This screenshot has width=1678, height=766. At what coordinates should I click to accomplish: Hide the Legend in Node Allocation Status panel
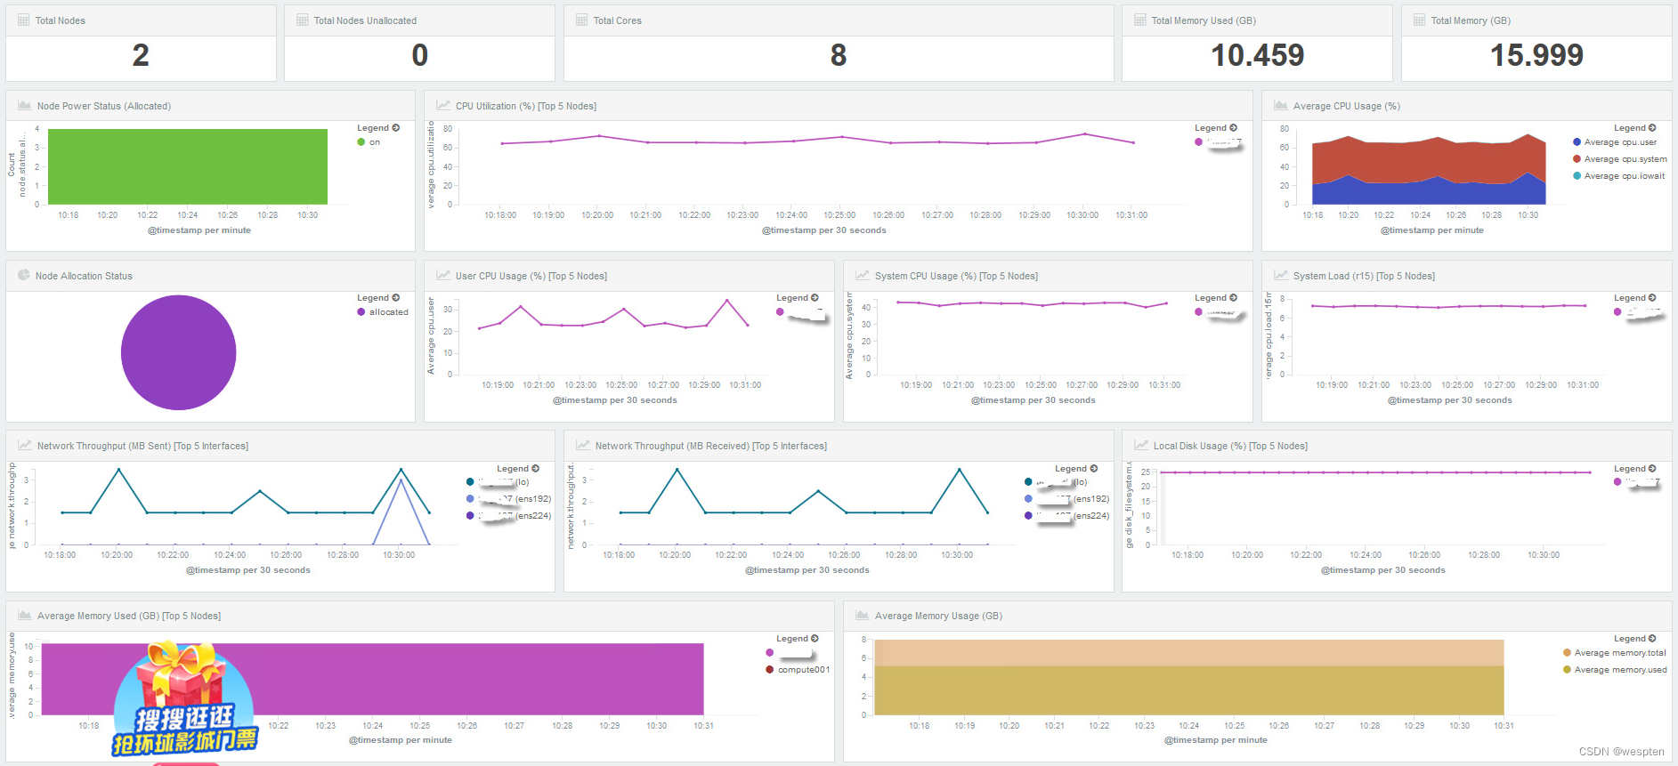coord(378,298)
